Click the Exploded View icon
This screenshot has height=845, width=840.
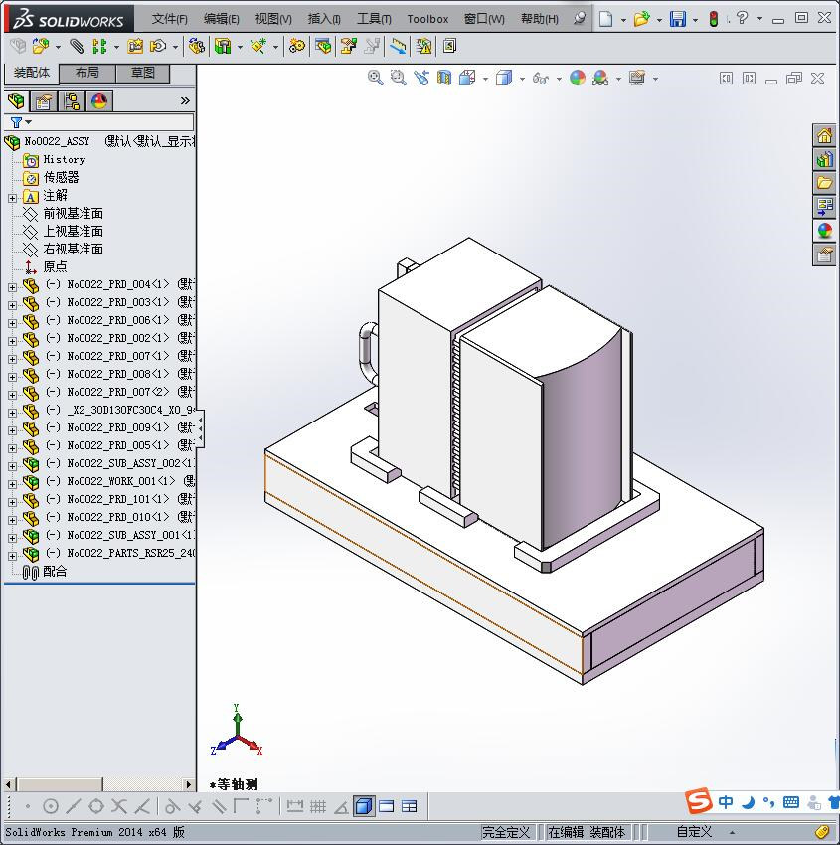(x=349, y=47)
